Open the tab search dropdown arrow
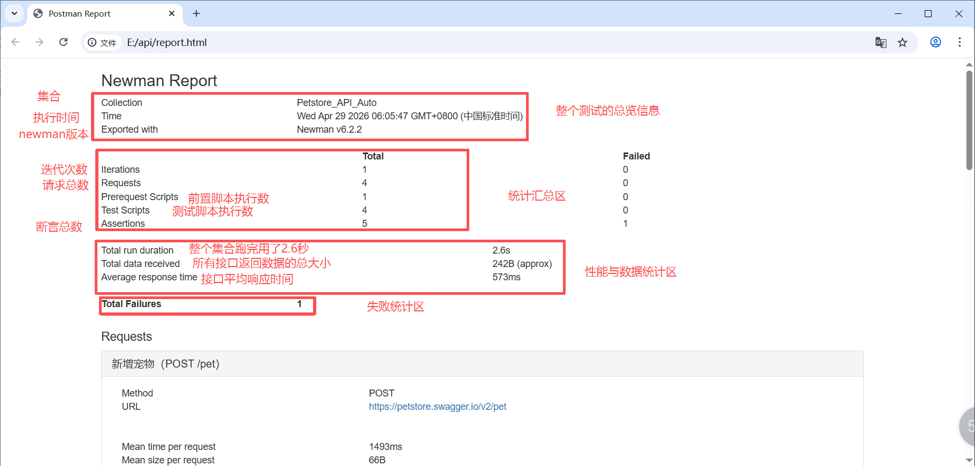Viewport: 975px width, 466px height. (x=14, y=13)
